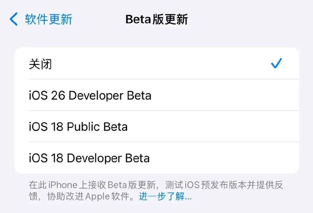This screenshot has height=213, width=313.
Task: Select iOS 18 Public Beta
Action: point(78,126)
